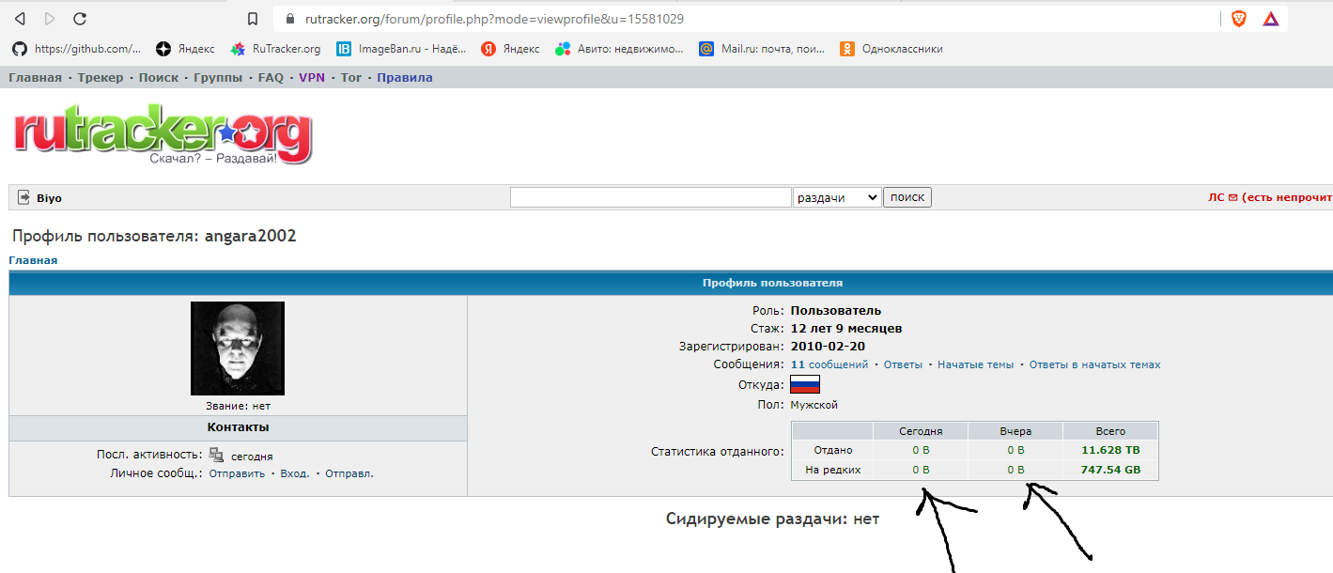Open Mail.ru почта bookmark

point(761,49)
